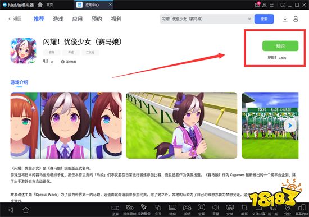The image size is (309, 217).
Task: Open the 手柄 gamepad settings
Action: [x=187, y=210]
